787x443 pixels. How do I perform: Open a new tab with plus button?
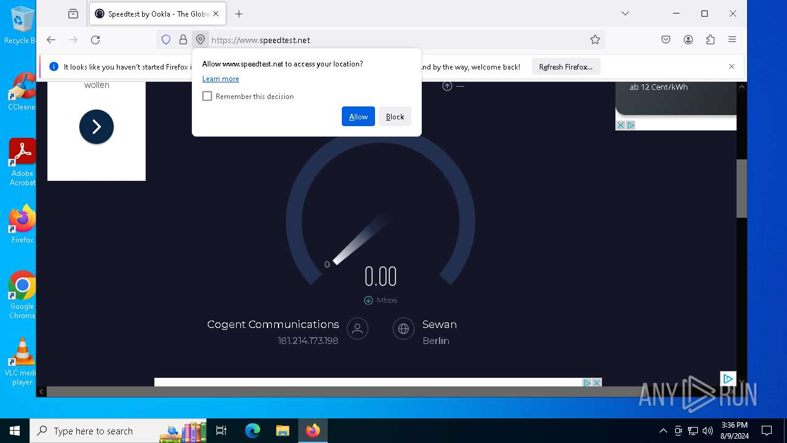239,14
